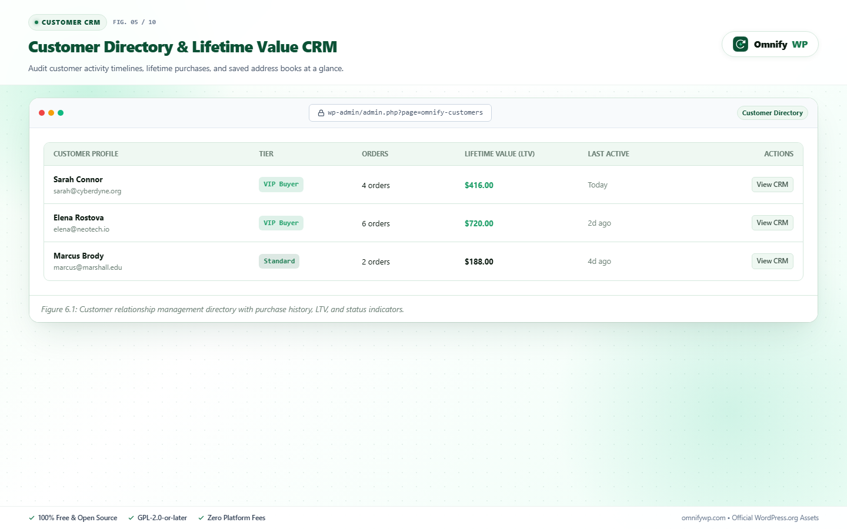This screenshot has width=847, height=529.
Task: Click checkmark beside 100% Free & Open Source
Action: point(32,518)
